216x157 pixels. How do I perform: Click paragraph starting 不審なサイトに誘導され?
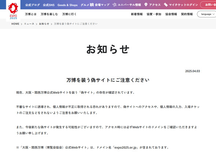coord(108,110)
